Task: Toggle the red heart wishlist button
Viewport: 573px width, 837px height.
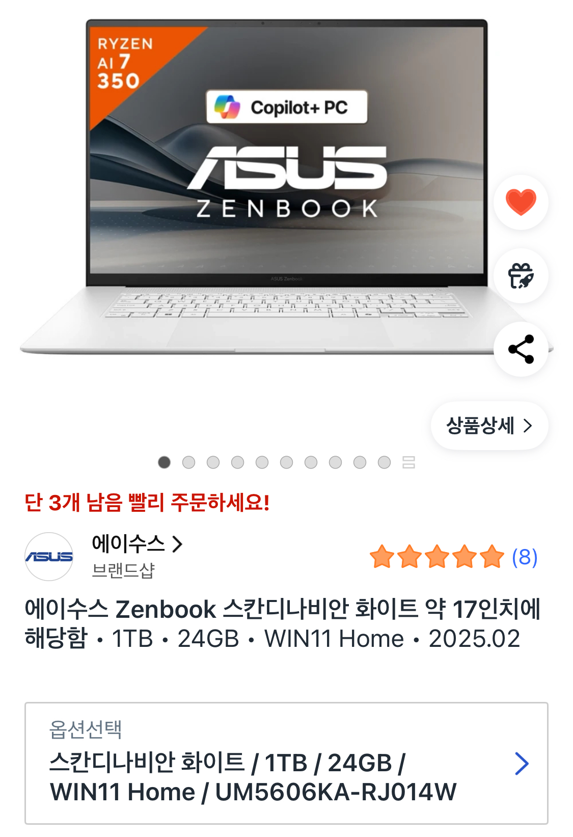Action: coord(521,202)
